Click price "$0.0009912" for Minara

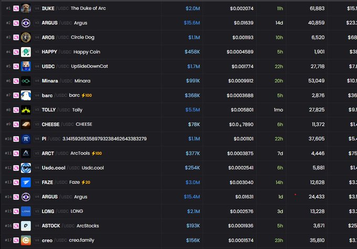[x=241, y=81]
